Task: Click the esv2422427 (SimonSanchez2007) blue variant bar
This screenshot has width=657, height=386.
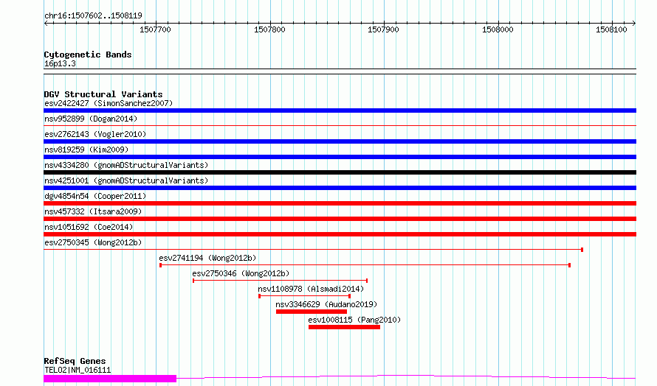Action: point(340,110)
